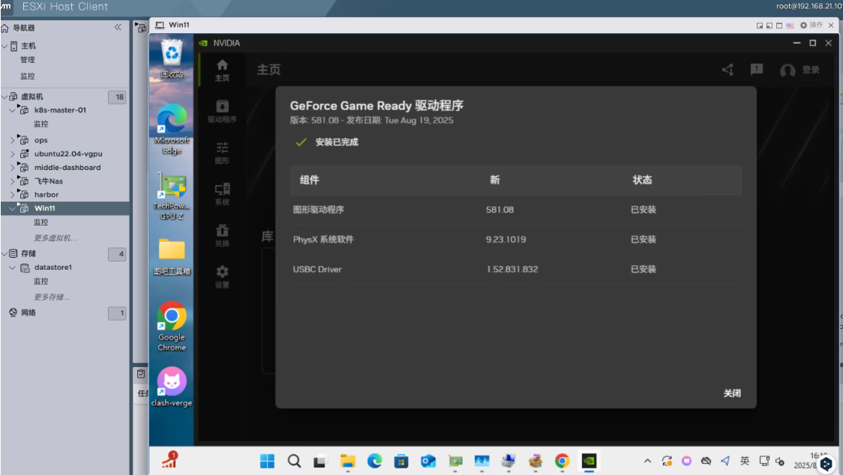Select 管理 under 主机
843x475 pixels.
click(x=28, y=60)
